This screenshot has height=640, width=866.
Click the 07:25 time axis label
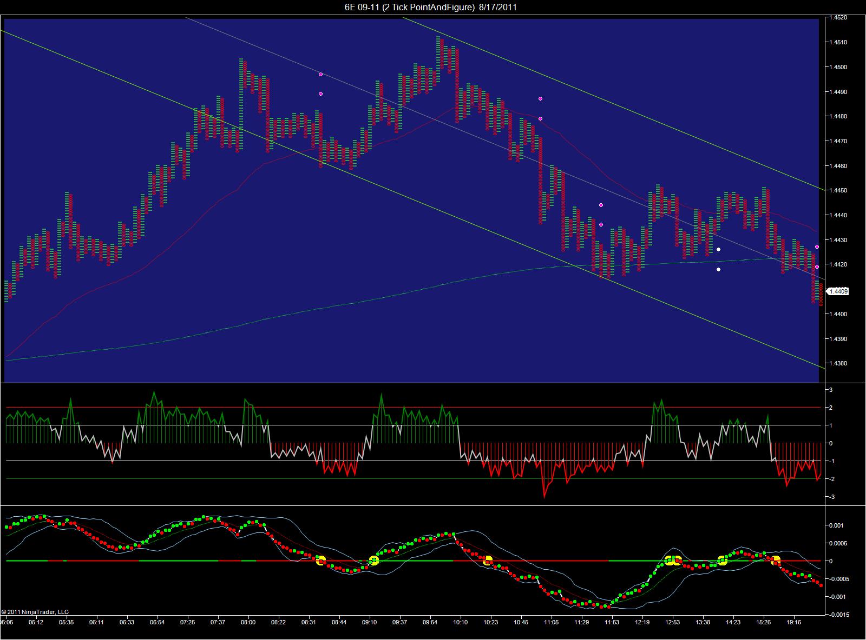click(x=187, y=622)
